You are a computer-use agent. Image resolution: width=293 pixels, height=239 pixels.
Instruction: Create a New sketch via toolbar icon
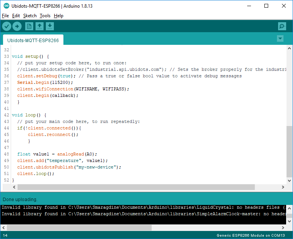click(x=29, y=26)
